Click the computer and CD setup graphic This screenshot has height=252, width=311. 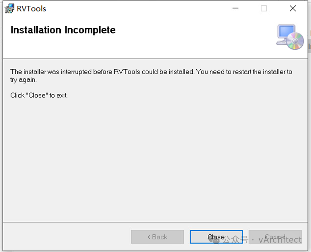click(290, 37)
